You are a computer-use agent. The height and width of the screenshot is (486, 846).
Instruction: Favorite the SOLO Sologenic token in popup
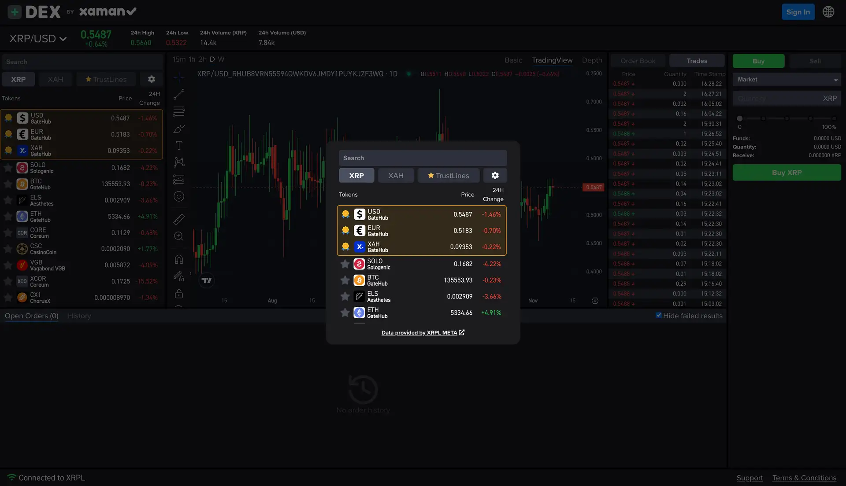coord(345,264)
